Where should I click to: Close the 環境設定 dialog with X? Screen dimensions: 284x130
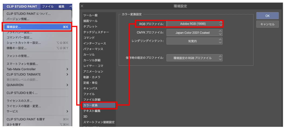[x=82, y=6]
